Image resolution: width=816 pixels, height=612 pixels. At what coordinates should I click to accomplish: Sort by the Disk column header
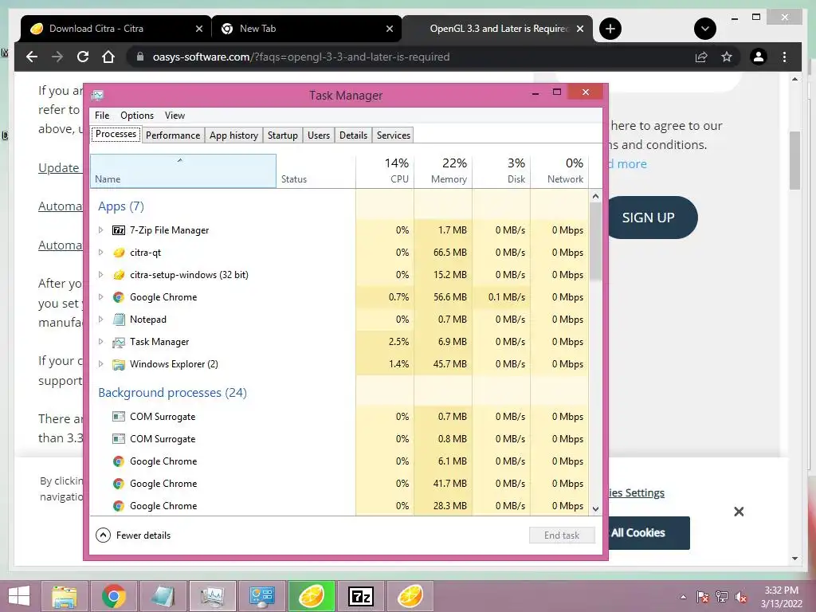[502, 171]
